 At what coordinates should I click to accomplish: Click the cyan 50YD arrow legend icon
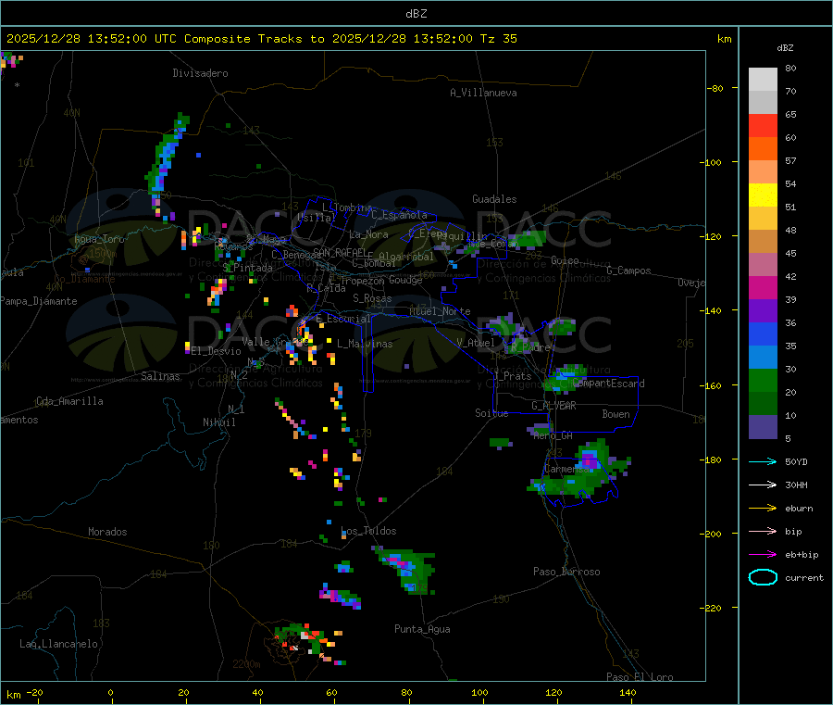763,461
